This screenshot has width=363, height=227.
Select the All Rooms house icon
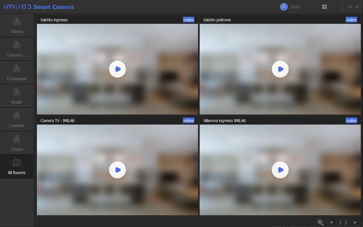point(17,162)
